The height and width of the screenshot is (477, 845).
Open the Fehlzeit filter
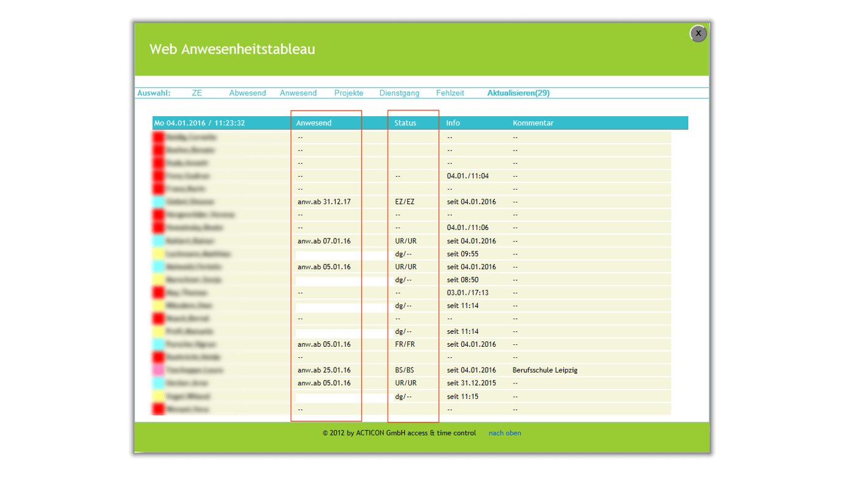click(450, 93)
